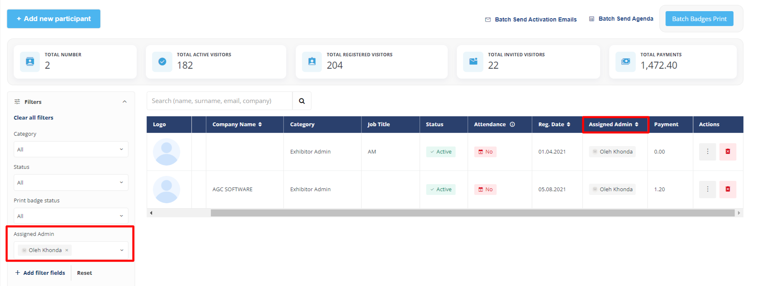Click Add new participant button
This screenshot has height=286, width=762.
pos(53,19)
